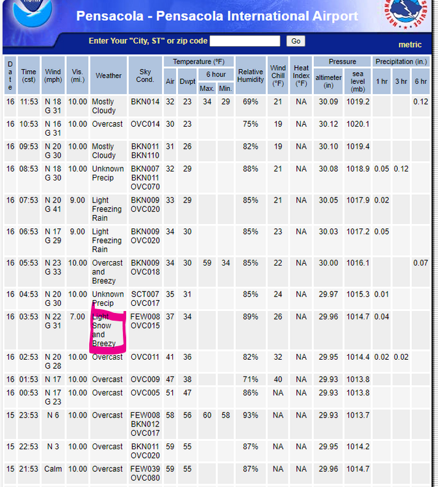Viewport: 438px width, 487px height.
Task: Select the Heat Index (°F) header
Action: pos(301,75)
